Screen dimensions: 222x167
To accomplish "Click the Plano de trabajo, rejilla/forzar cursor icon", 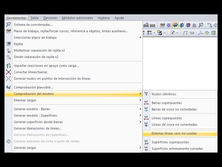I will click(8, 31).
